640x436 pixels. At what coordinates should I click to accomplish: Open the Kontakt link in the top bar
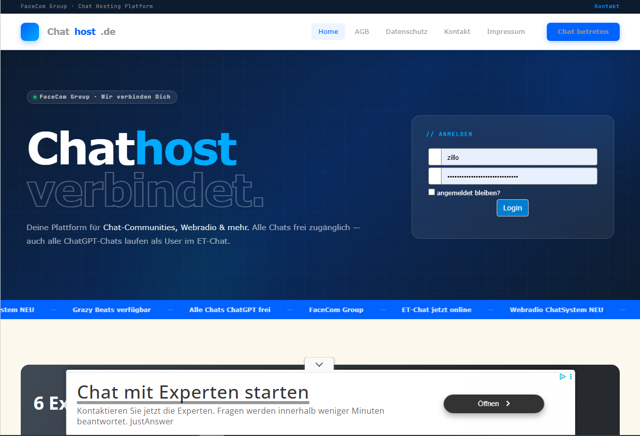click(607, 6)
